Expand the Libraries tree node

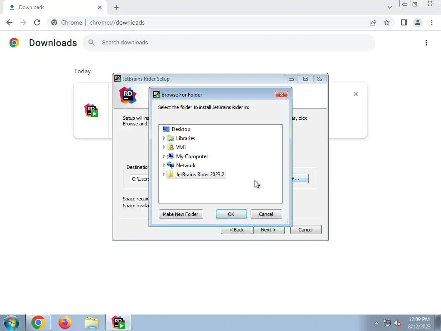[x=164, y=138]
